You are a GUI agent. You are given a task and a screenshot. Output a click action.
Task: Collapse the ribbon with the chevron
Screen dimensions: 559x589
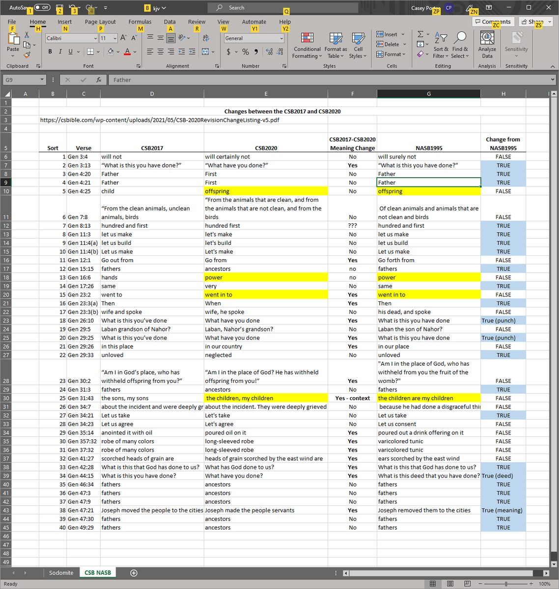tap(552, 66)
